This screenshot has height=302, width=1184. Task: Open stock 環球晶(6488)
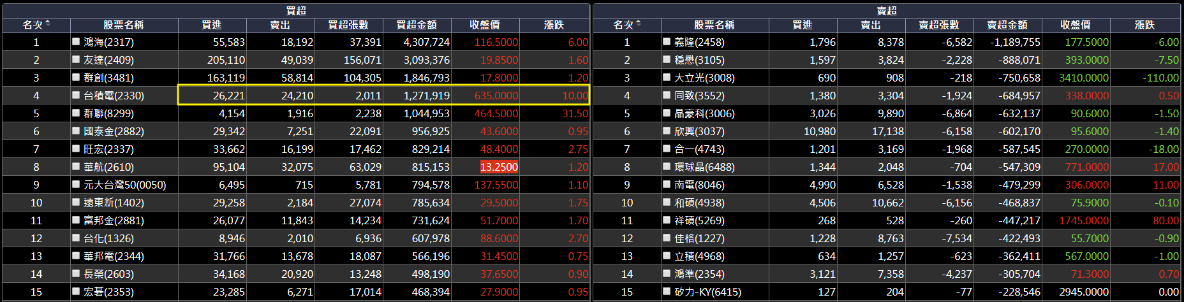704,167
